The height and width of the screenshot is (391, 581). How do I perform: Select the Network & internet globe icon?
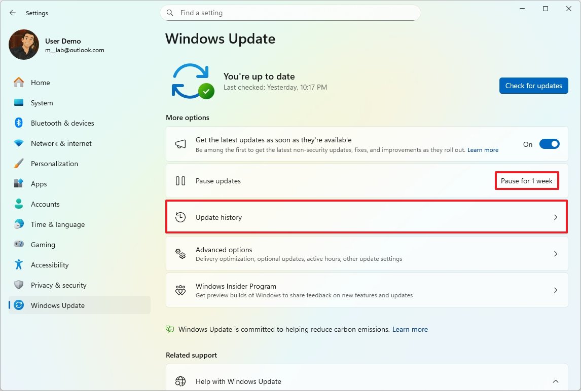tap(19, 143)
